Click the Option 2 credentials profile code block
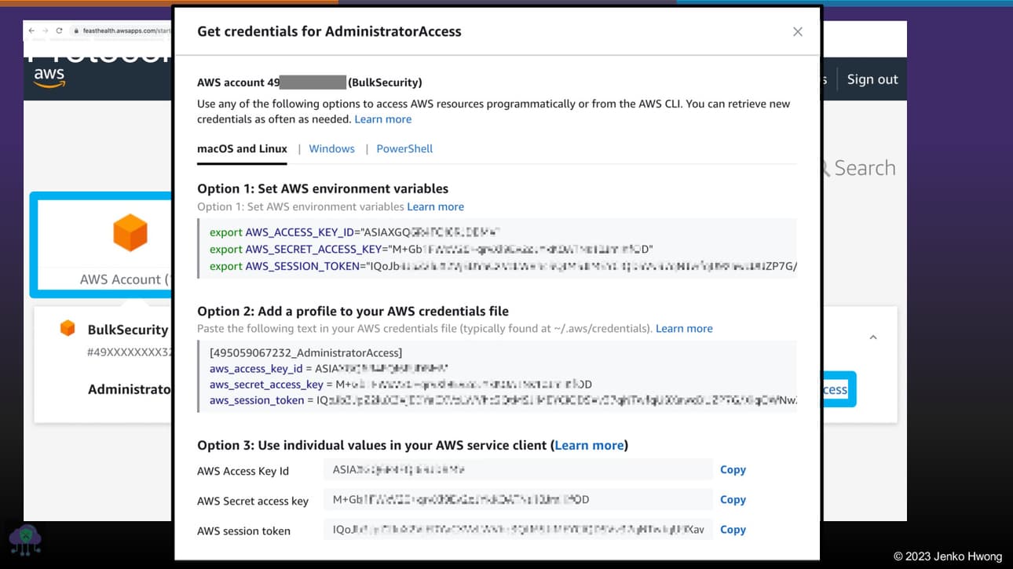 [x=497, y=376]
